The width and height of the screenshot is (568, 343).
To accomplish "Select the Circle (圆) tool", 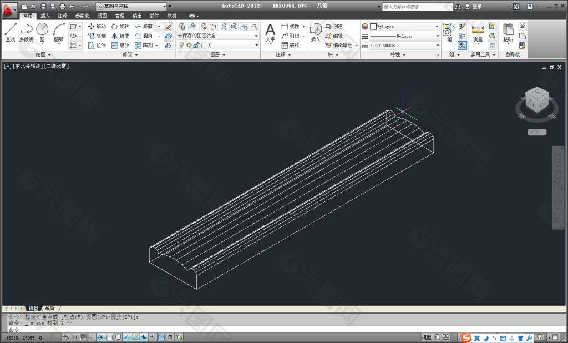I will click(x=42, y=32).
